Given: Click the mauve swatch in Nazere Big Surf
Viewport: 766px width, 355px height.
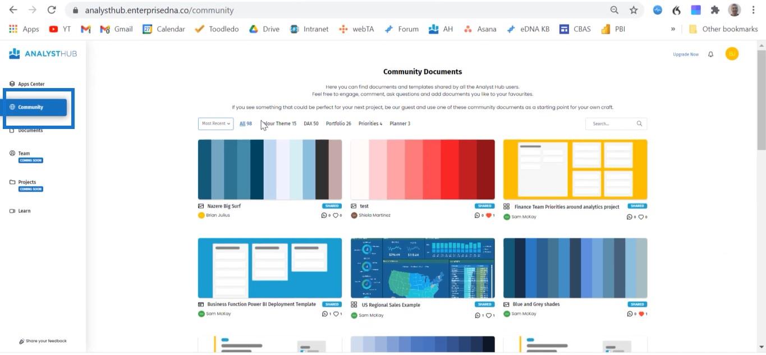Looking at the screenshot, I should point(335,170).
